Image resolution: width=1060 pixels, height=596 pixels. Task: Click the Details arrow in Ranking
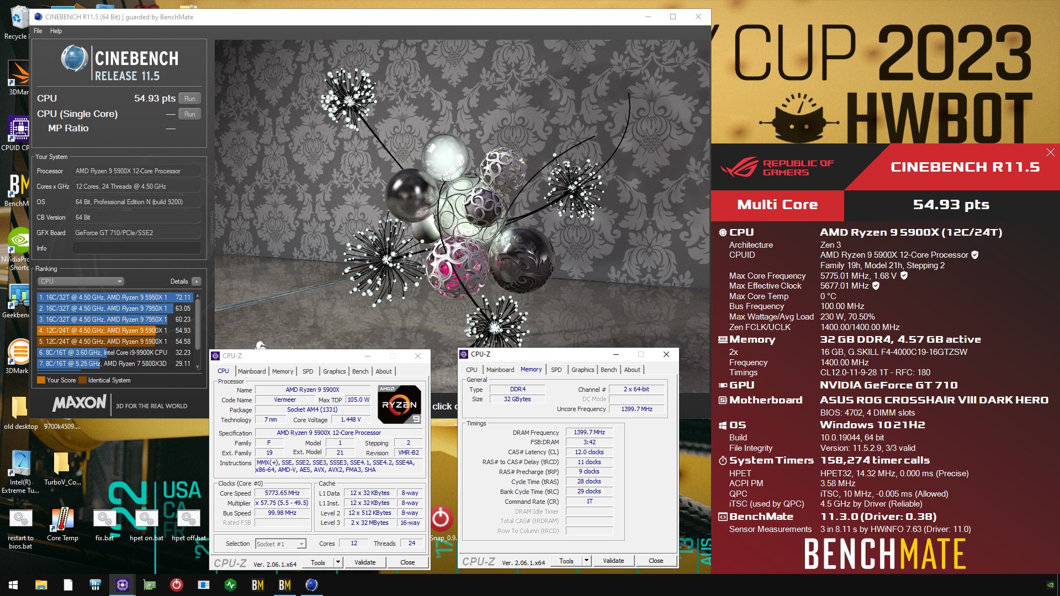click(196, 281)
